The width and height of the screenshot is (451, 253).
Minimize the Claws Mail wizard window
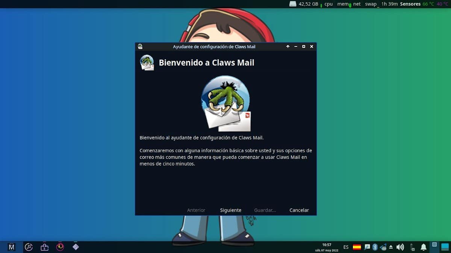pyautogui.click(x=296, y=46)
